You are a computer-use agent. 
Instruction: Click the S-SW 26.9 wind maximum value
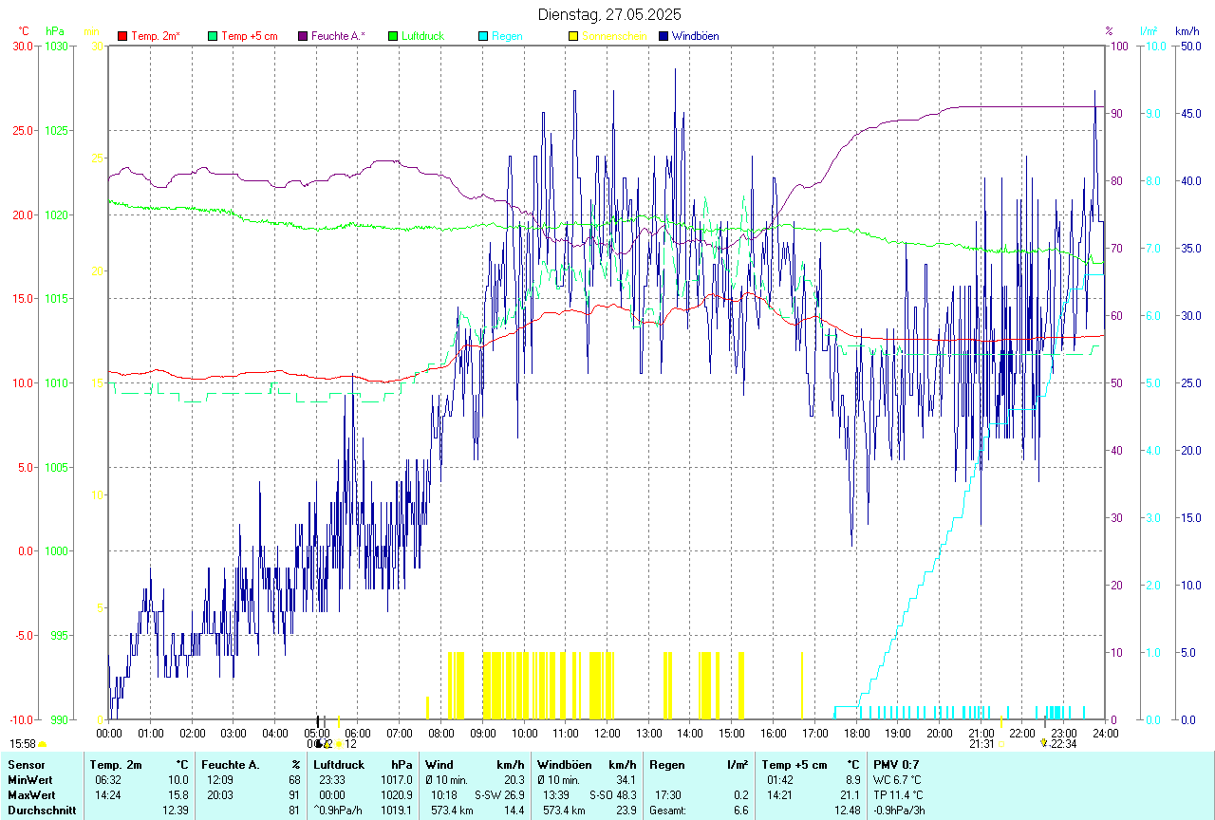point(499,794)
